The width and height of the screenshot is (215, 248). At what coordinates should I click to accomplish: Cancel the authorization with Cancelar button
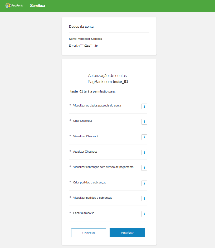(x=89, y=233)
